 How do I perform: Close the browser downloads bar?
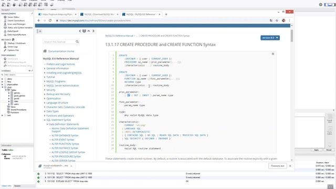click(290, 166)
